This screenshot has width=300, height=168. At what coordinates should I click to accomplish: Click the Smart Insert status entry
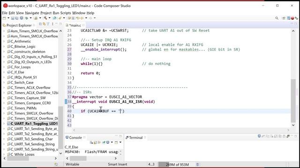[x=117, y=164]
